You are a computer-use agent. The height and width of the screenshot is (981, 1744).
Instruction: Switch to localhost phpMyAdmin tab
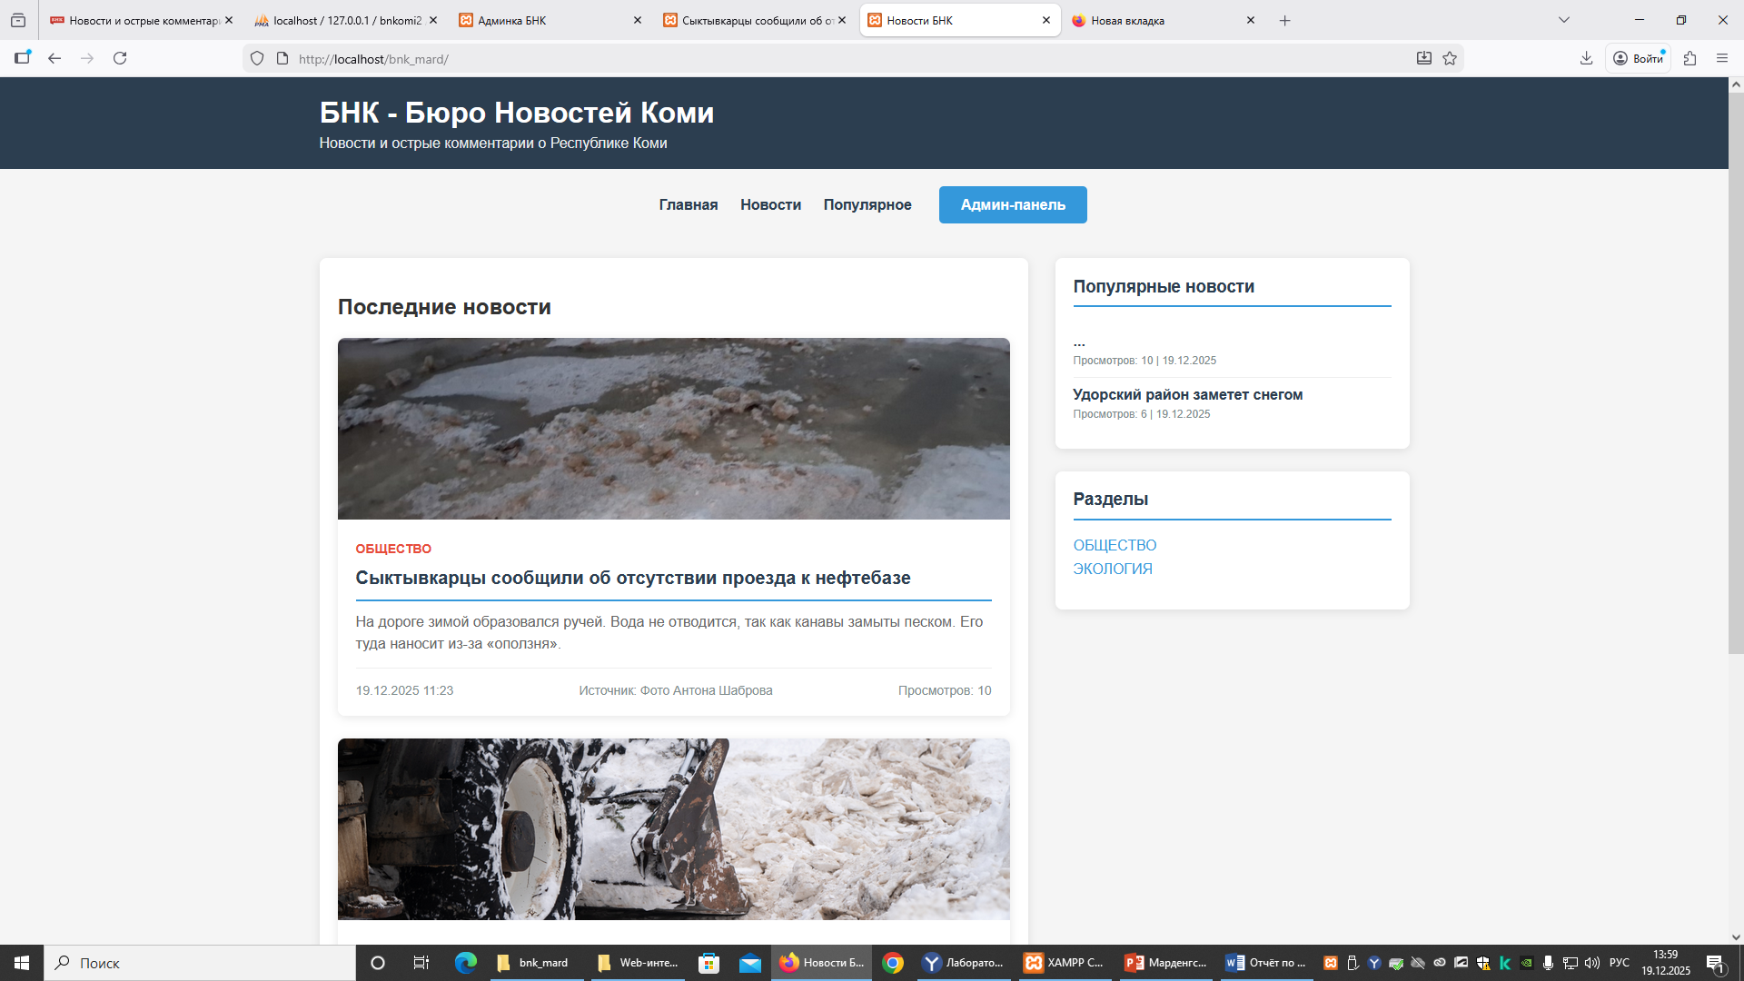[x=345, y=20]
